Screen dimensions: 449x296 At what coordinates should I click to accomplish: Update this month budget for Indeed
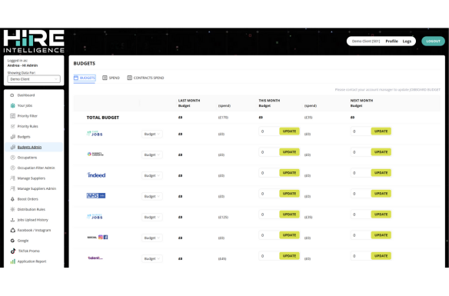289,173
